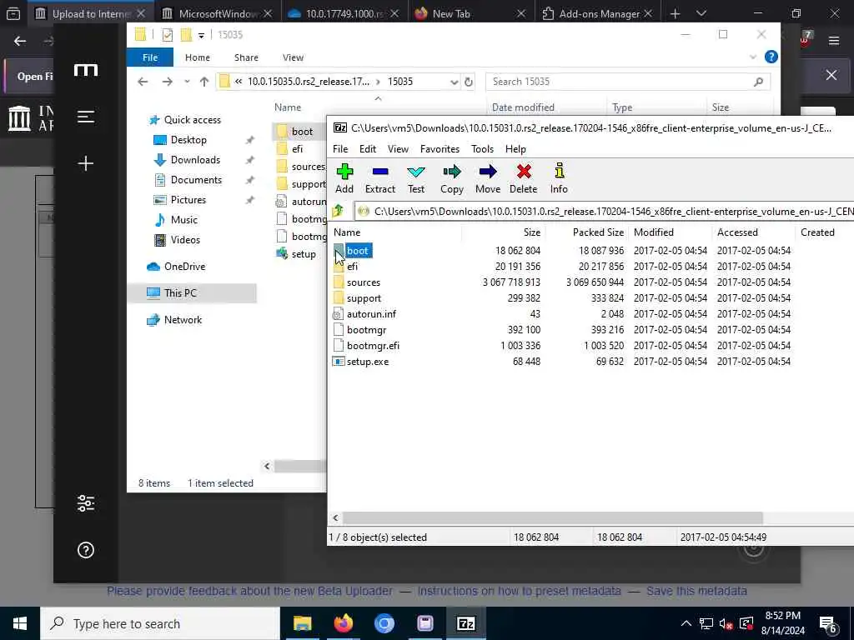
Task: Open Documents in the navigation pane
Action: coord(188,180)
